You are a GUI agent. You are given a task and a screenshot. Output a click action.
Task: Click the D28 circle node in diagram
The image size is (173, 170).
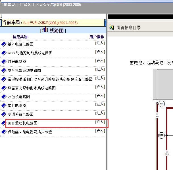point(161,135)
